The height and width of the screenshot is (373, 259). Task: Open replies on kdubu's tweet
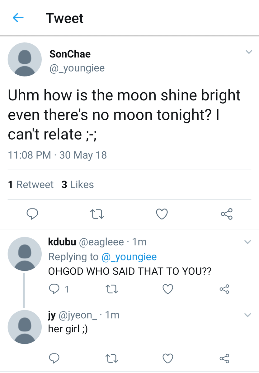[55, 289]
